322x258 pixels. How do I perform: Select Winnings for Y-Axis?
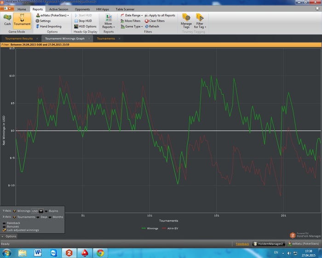click(x=14, y=211)
